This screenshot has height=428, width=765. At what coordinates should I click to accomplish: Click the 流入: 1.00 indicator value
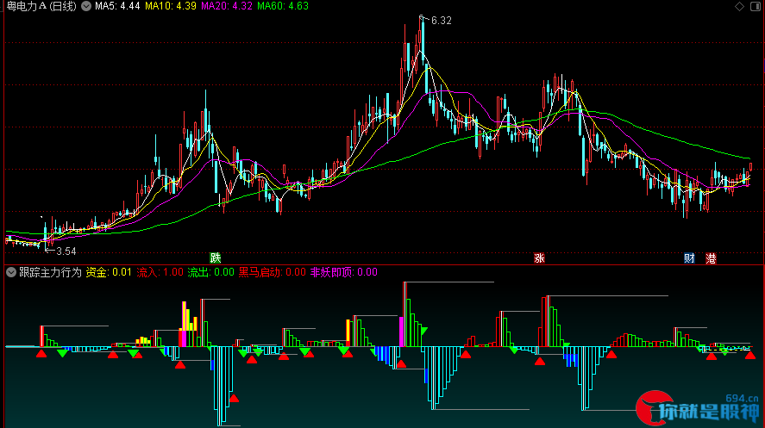(160, 272)
